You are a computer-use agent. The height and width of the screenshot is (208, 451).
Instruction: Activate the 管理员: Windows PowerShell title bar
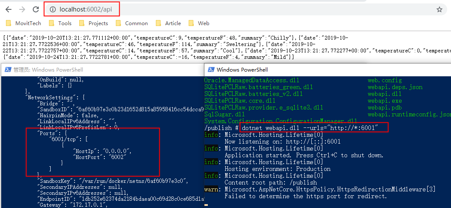(102, 69)
